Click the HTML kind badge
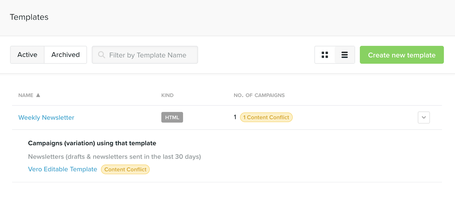 coord(172,117)
